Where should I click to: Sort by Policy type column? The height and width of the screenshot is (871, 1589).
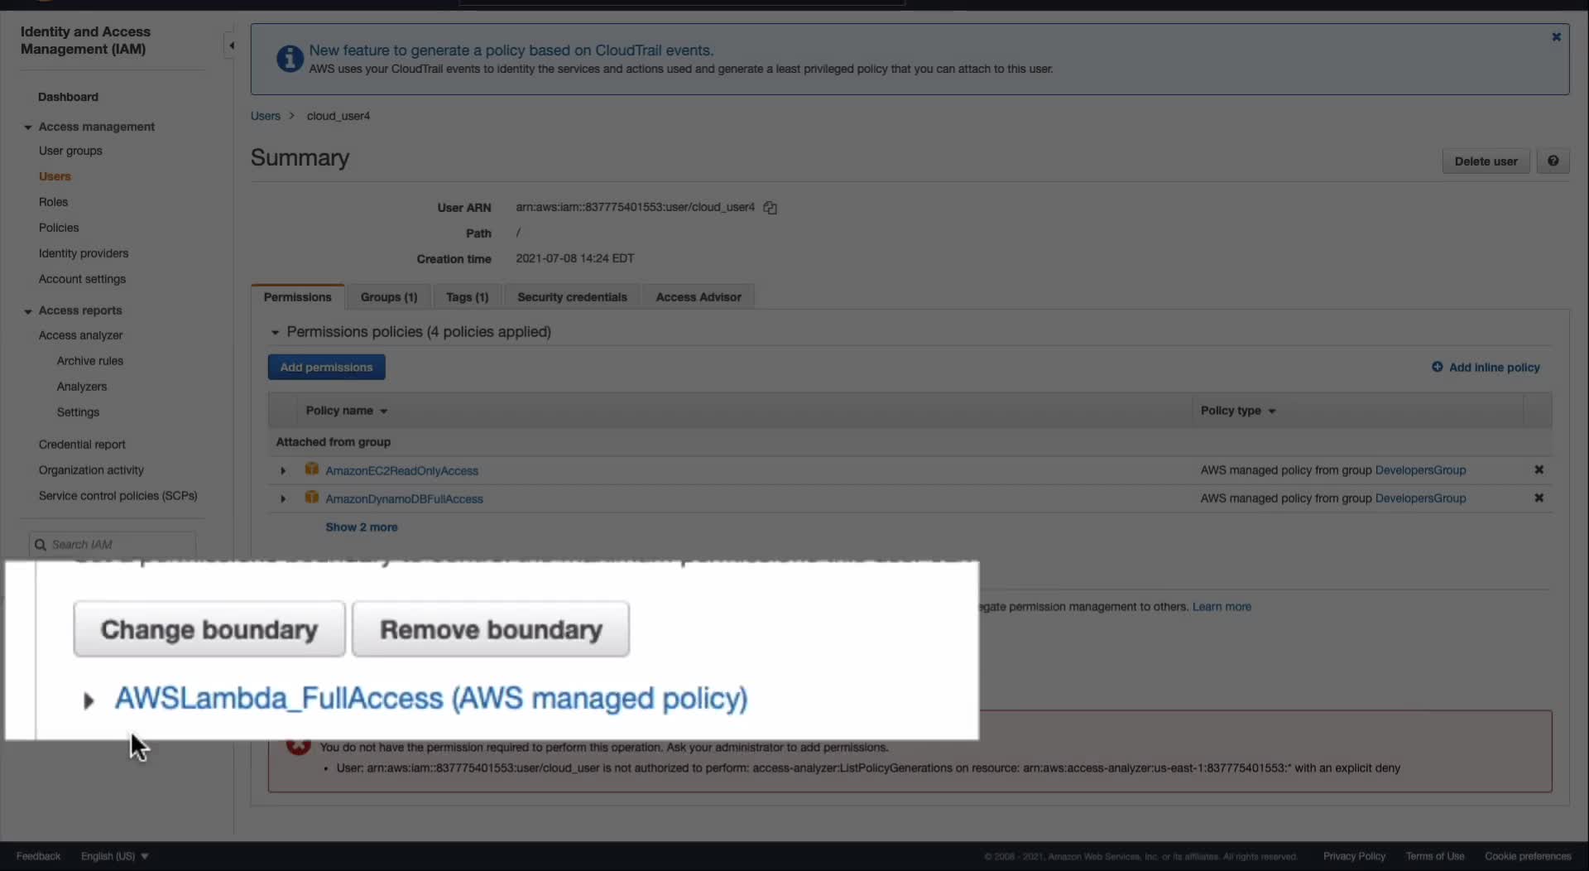click(x=1238, y=411)
